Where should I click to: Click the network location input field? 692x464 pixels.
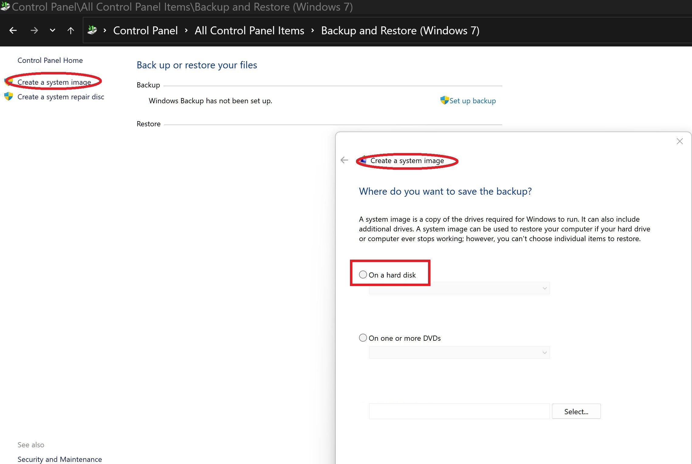tap(459, 411)
